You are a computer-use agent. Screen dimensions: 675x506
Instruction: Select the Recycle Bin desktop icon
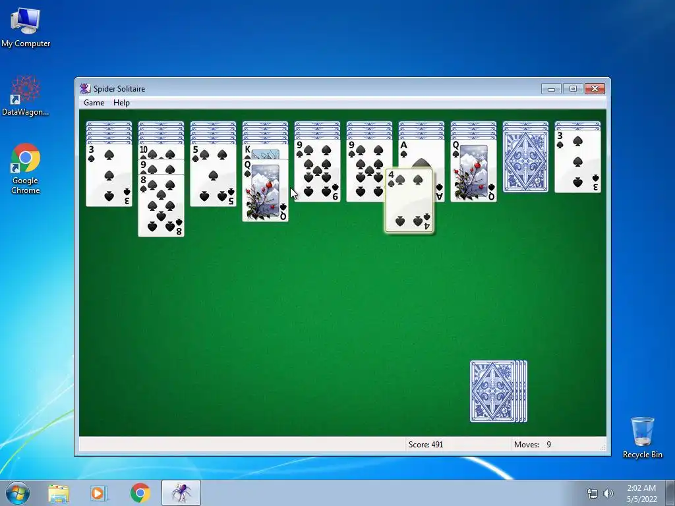pyautogui.click(x=642, y=437)
